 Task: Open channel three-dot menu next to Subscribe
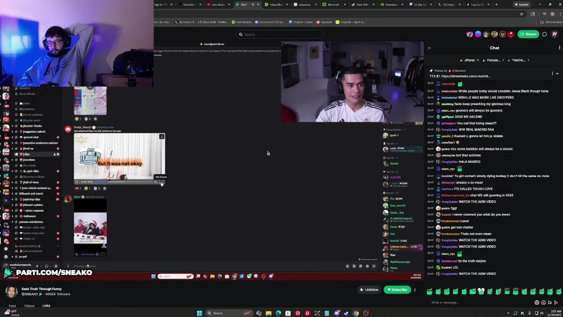415,290
